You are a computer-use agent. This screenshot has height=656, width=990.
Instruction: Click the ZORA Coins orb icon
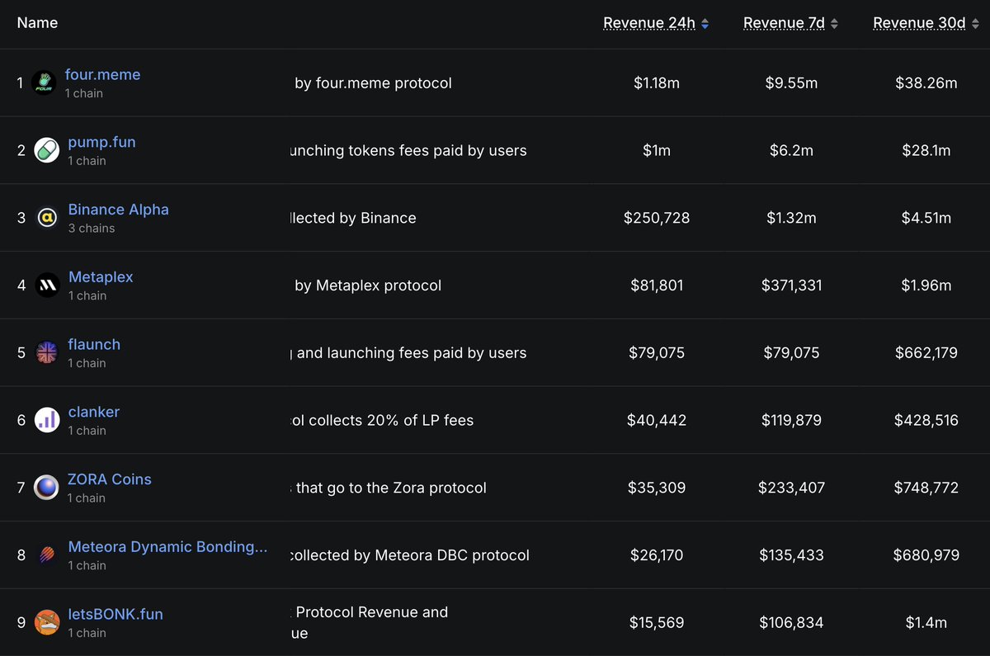point(47,488)
